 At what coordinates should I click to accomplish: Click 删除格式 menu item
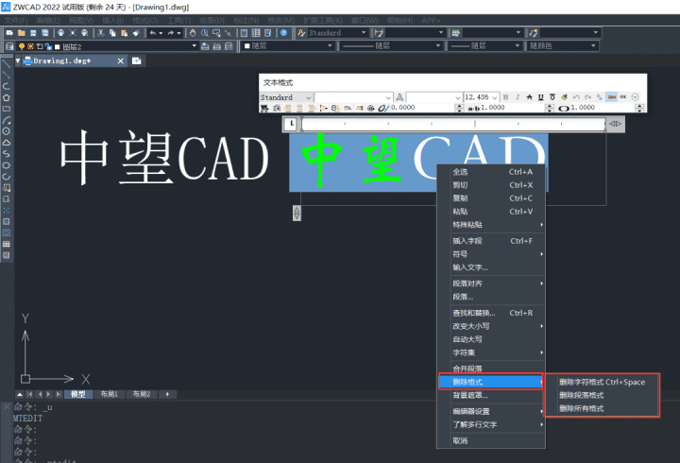point(491,382)
